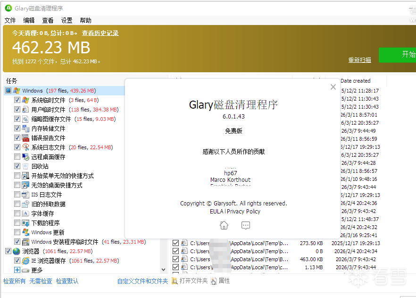Uncheck the 463.00 KB file row checkbox
Viewport: 416px width, 298px height.
point(175,259)
